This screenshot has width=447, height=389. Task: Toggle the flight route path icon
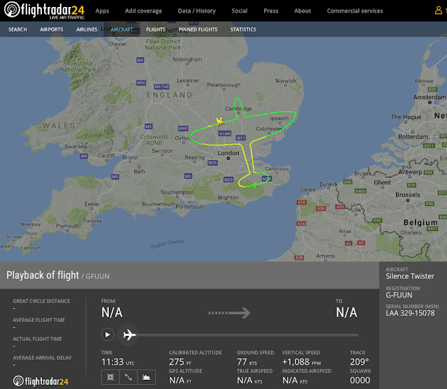click(129, 377)
